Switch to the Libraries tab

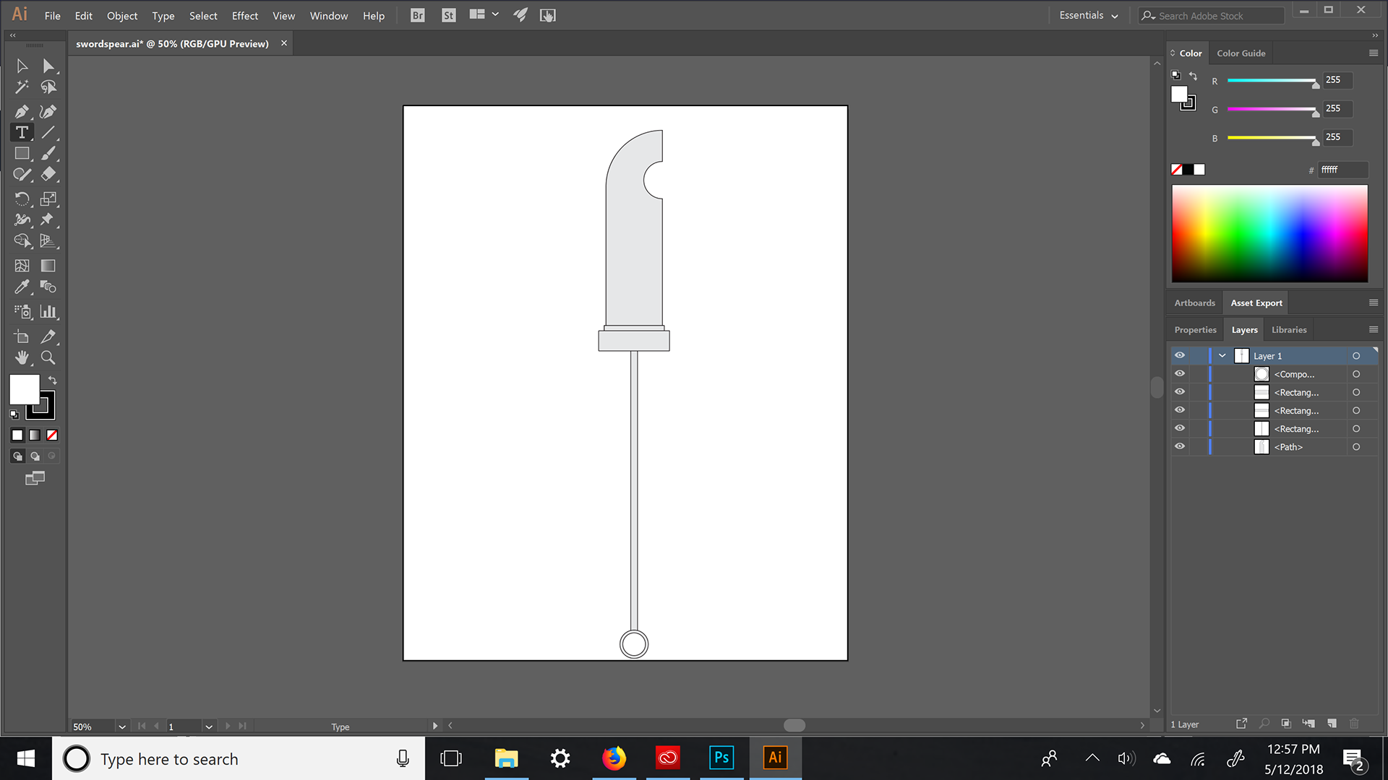click(1289, 330)
